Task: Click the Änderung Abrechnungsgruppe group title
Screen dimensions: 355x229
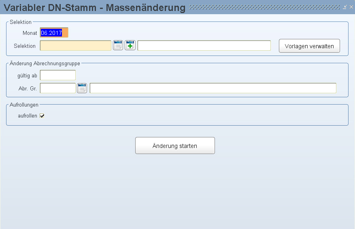Action: tap(45, 64)
